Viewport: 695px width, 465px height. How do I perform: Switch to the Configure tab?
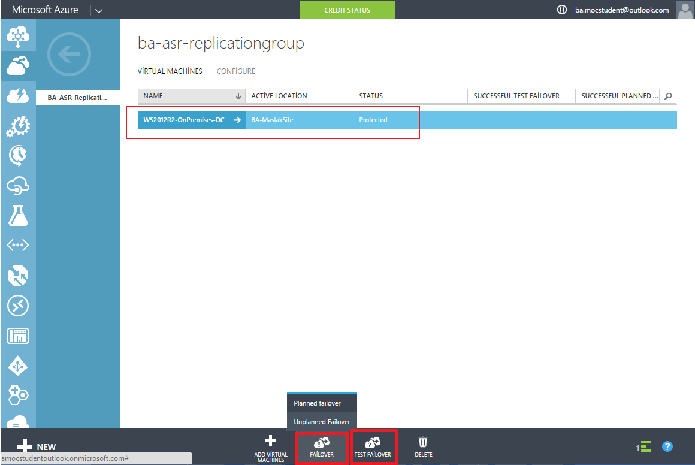tap(236, 71)
